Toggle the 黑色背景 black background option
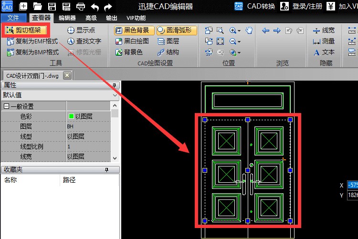This screenshot has height=239, width=358. click(132, 30)
